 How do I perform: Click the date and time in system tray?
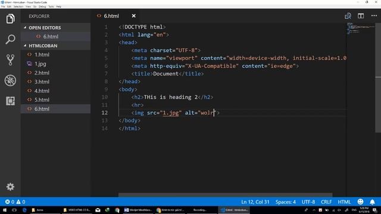364,210
